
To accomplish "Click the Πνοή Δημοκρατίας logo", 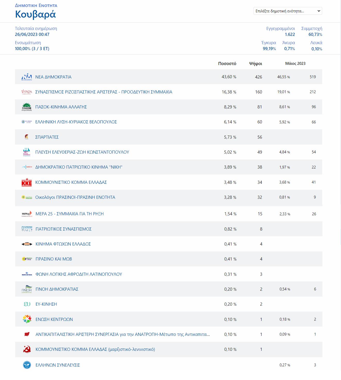I will [27, 289].
